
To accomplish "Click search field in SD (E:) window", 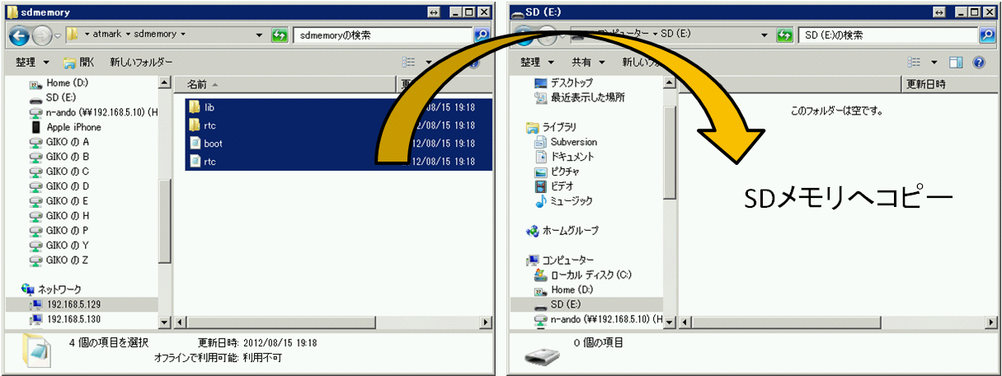I will coord(889,35).
